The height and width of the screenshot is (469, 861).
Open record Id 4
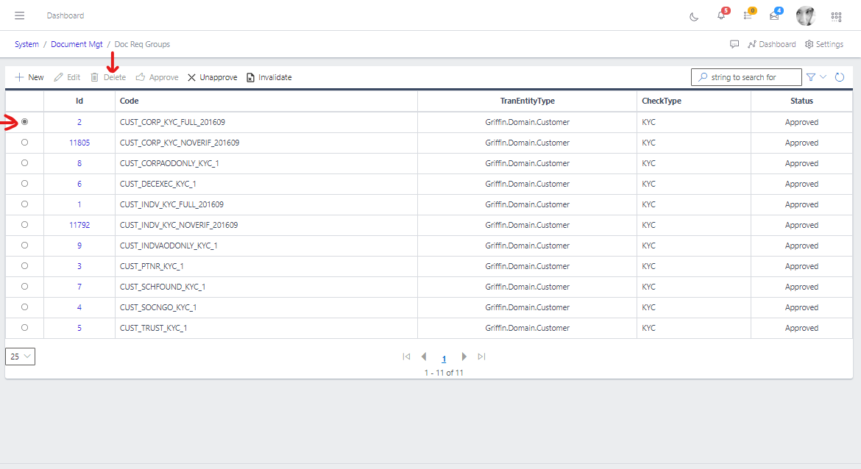point(79,307)
